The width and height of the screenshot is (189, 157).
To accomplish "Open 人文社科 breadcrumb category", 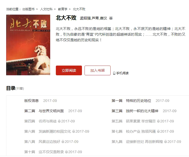I will (x=46, y=9).
